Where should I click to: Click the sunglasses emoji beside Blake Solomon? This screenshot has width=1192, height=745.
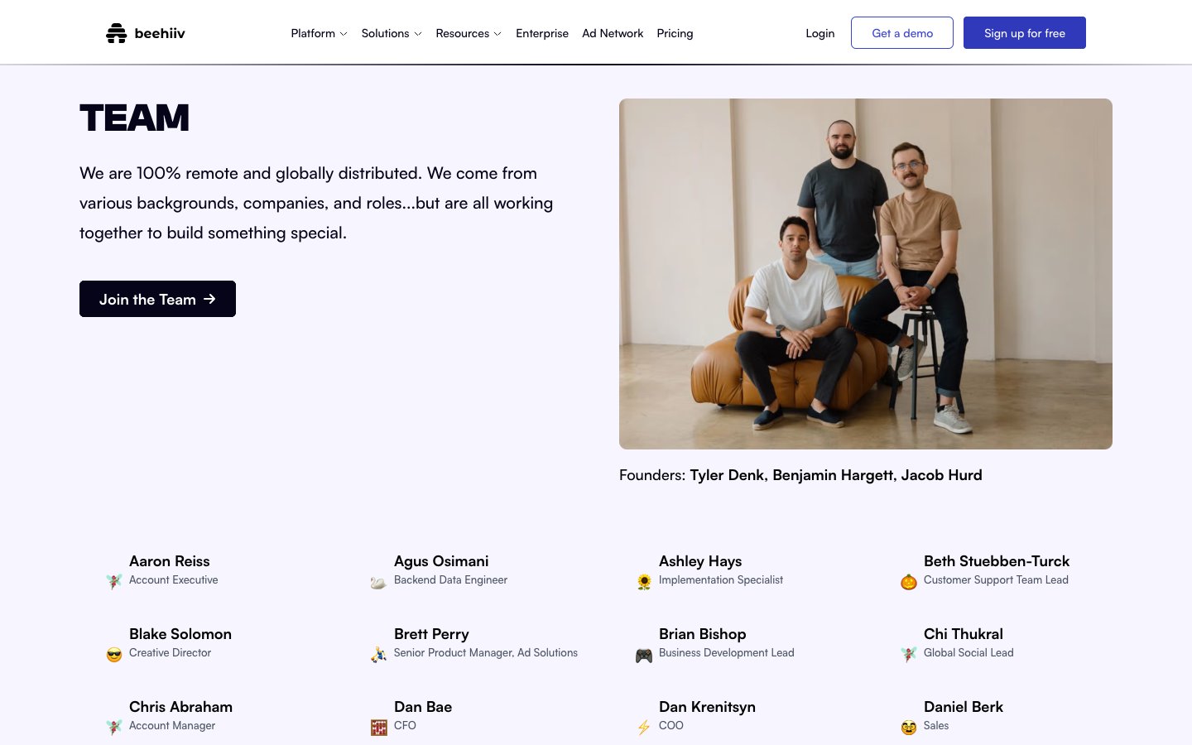tap(114, 655)
